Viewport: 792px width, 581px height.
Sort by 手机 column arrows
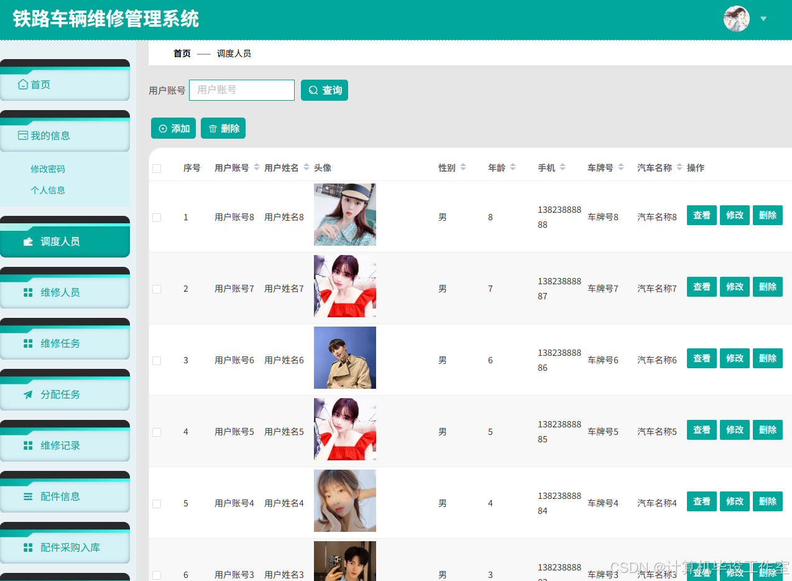(x=563, y=167)
